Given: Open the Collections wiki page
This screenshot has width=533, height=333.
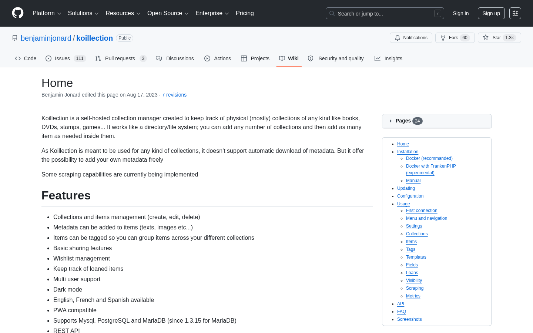Looking at the screenshot, I should point(417,234).
